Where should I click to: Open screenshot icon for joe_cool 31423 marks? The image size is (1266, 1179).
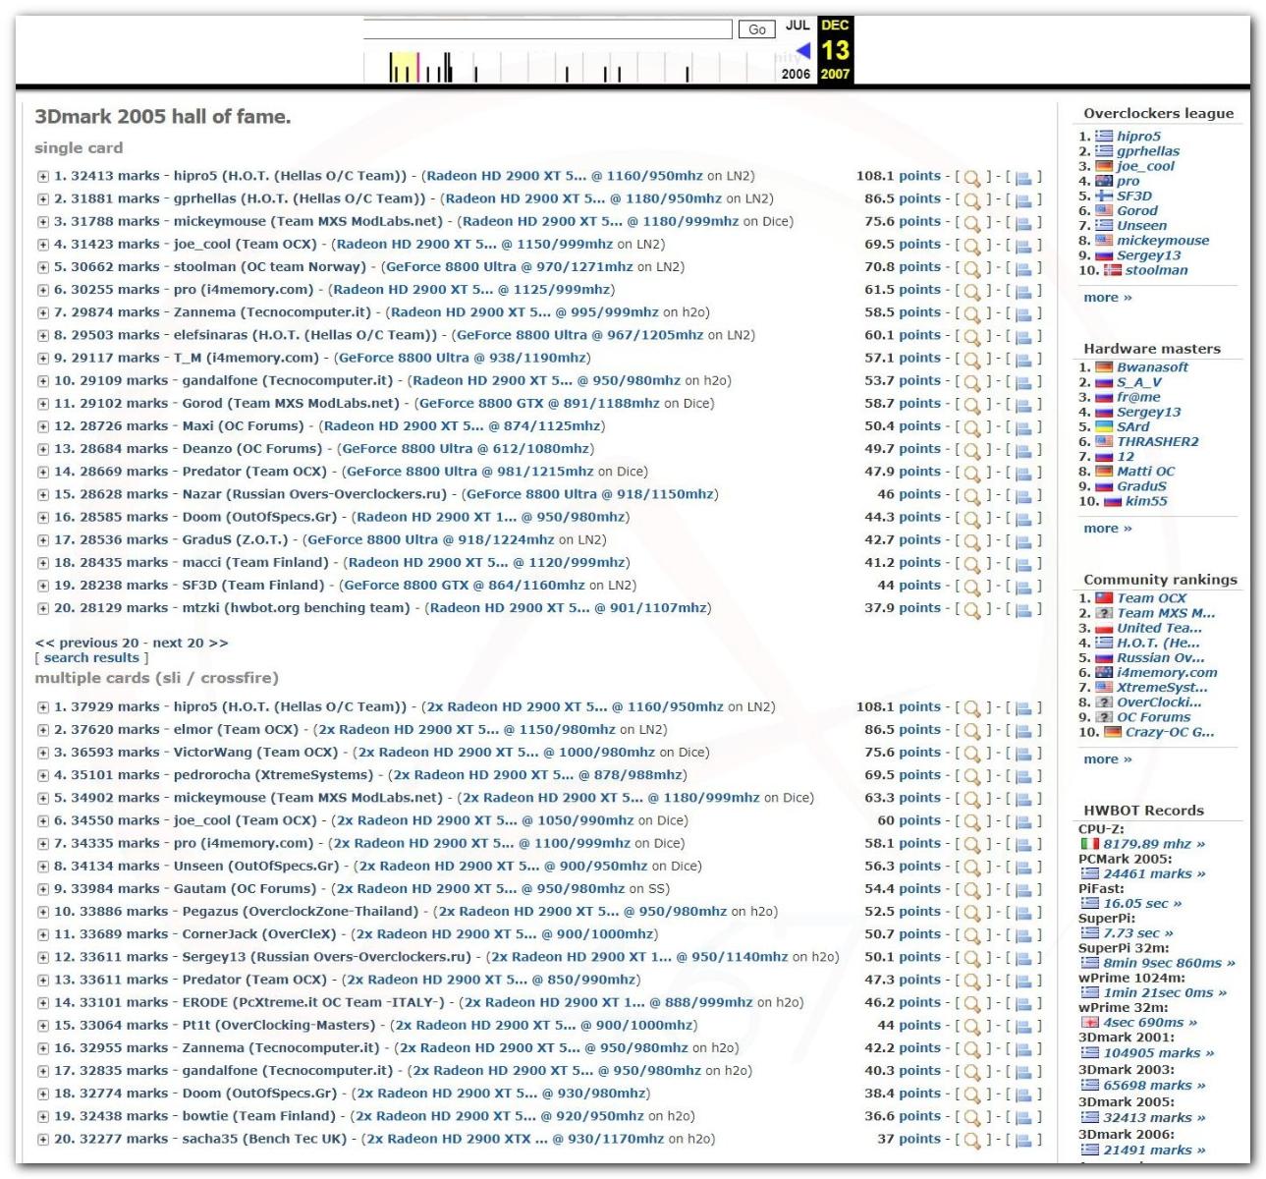click(x=1023, y=246)
